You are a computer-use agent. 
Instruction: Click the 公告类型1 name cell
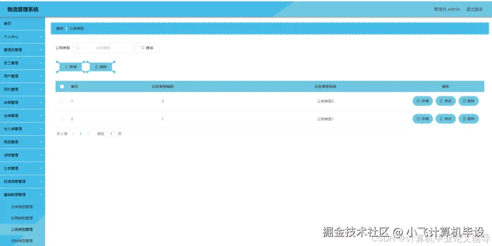pos(326,119)
